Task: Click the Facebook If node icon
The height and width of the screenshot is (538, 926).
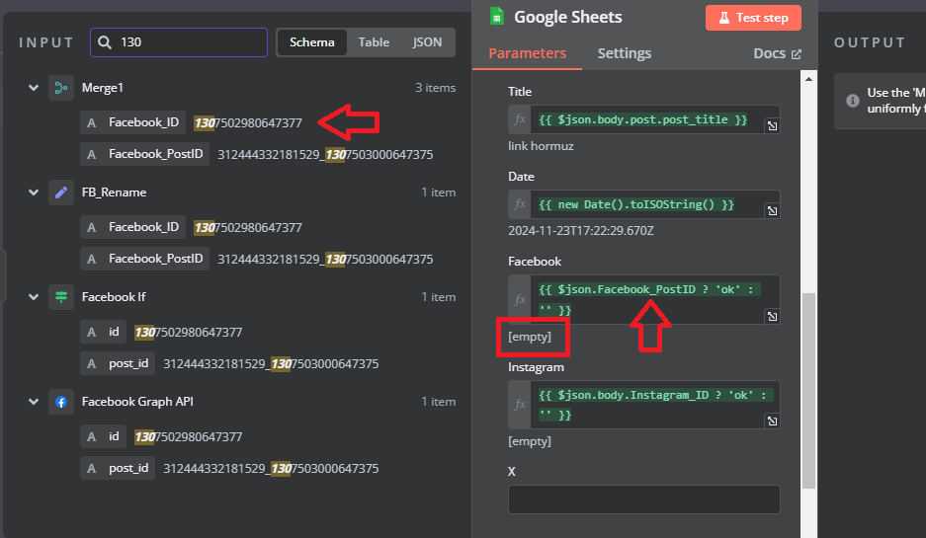Action: [x=61, y=297]
